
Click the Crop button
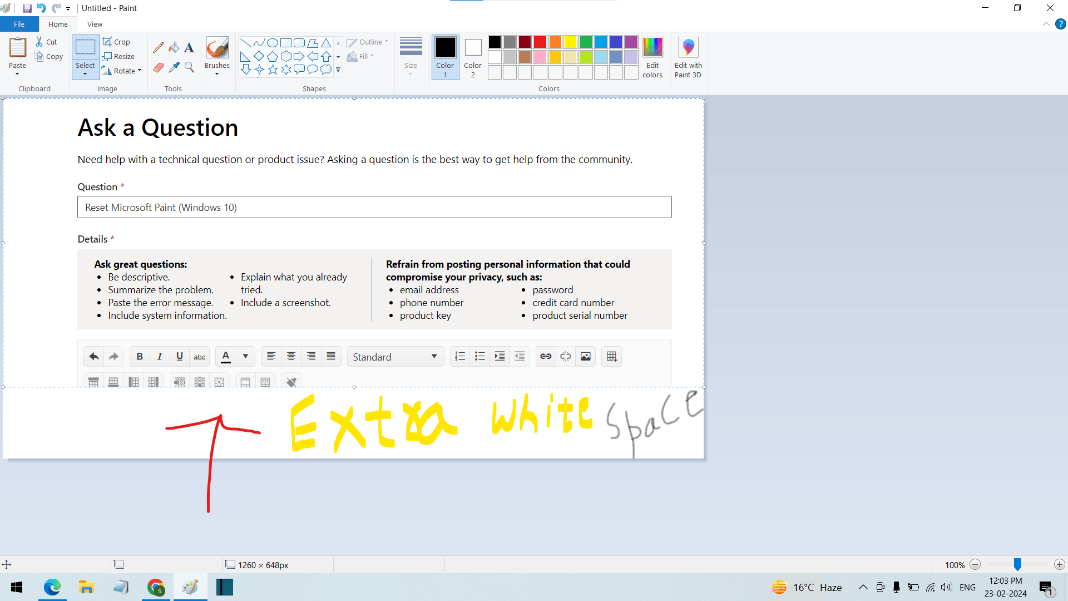click(117, 42)
